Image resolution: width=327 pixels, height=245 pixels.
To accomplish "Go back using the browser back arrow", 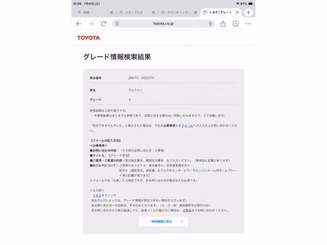I will [x=79, y=24].
